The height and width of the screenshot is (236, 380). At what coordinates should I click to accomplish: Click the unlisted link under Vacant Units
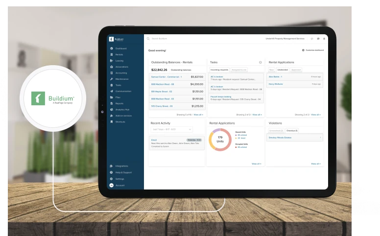coord(242,135)
